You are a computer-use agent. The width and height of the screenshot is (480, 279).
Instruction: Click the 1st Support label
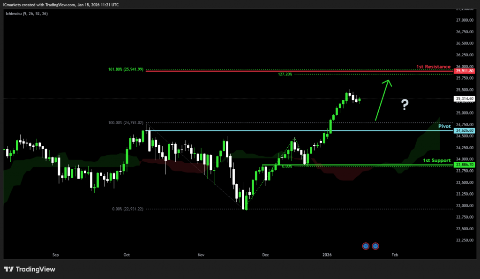pos(436,160)
